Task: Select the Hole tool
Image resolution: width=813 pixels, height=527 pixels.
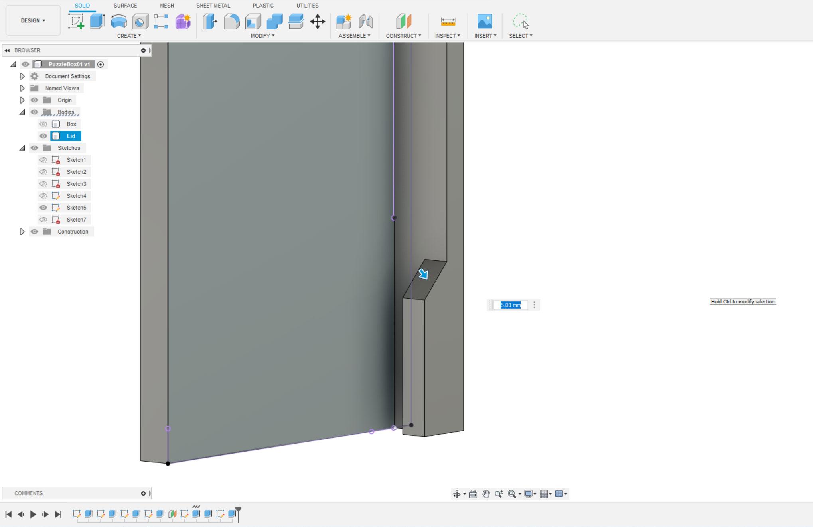Action: [140, 22]
